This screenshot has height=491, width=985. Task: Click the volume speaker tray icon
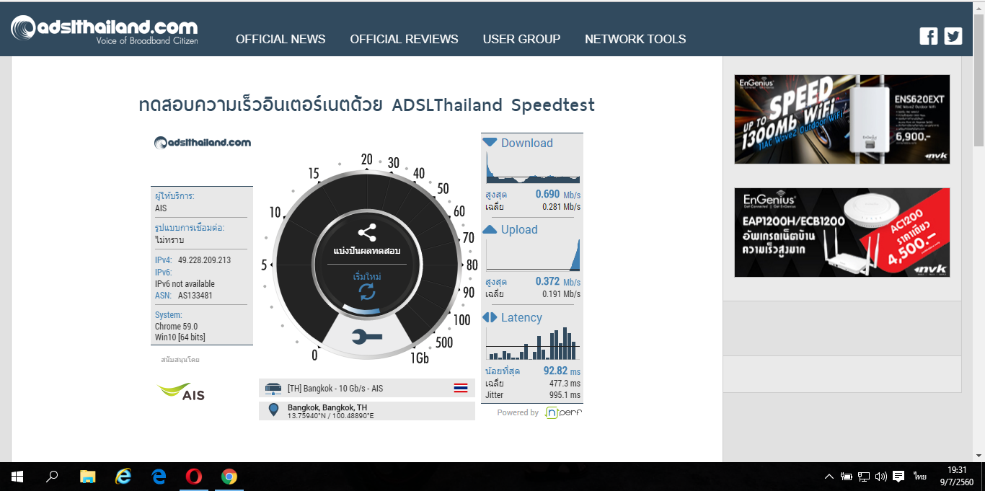click(880, 477)
